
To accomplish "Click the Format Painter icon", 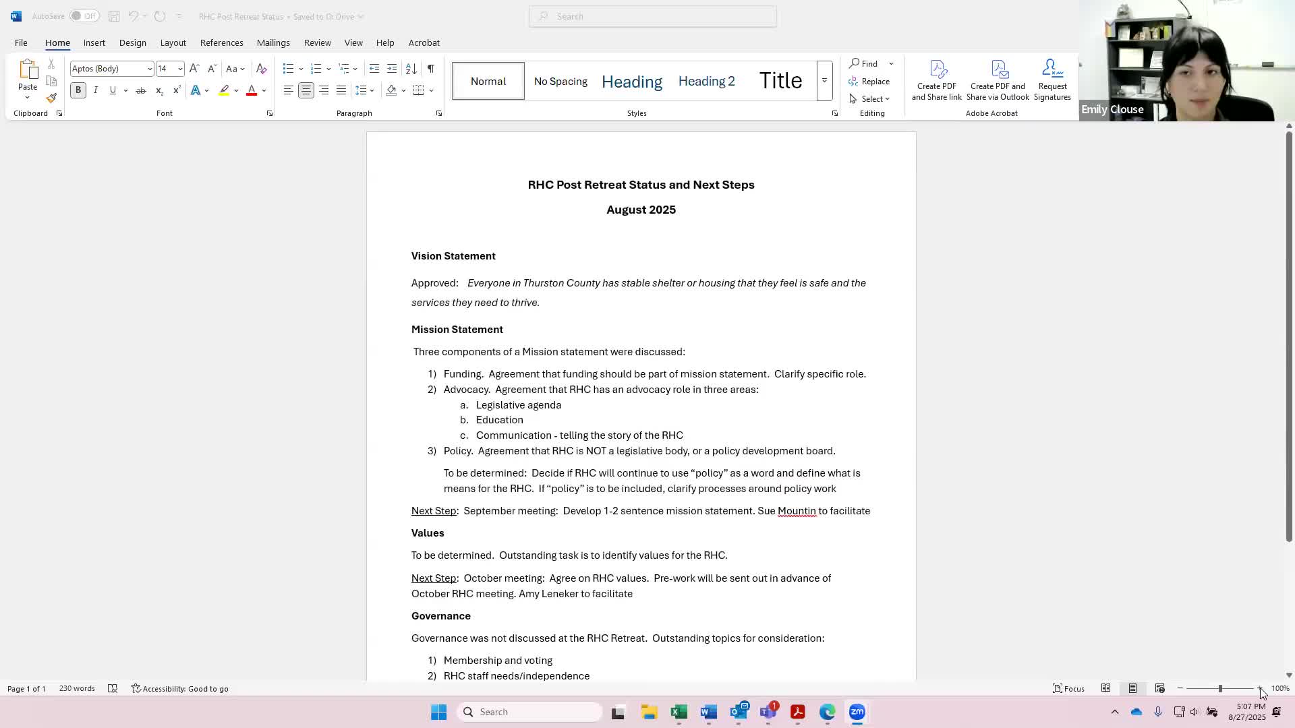I will click(51, 98).
